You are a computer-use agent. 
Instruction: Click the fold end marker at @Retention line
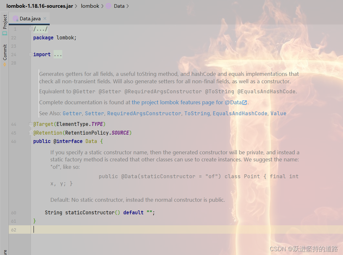31,133
